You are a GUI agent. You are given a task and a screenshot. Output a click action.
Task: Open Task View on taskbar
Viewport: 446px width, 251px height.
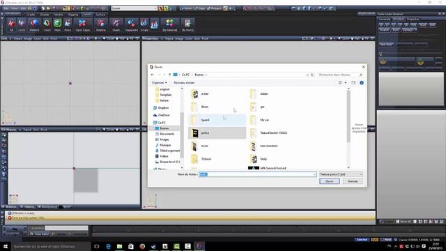[x=97, y=246]
